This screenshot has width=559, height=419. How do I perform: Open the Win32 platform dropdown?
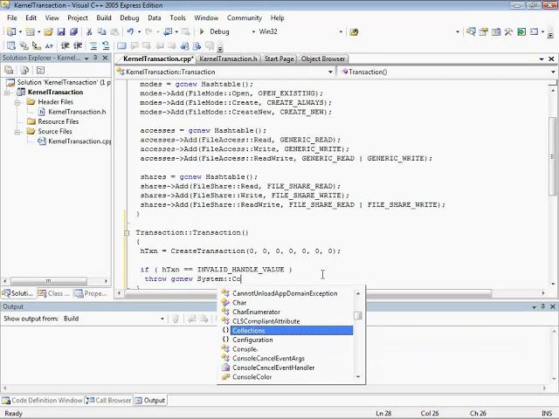[341, 31]
